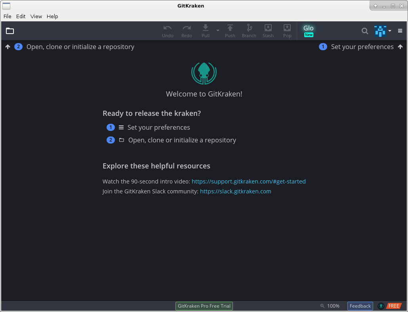This screenshot has width=408, height=312.
Task: Click top hint 'Open, clone or initialize a repository'
Action: [80, 47]
